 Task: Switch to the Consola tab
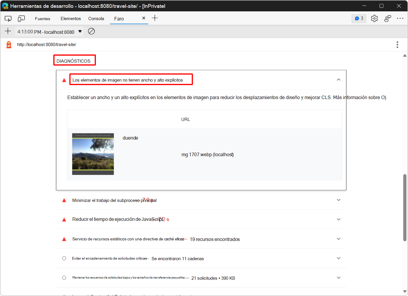[x=96, y=18]
